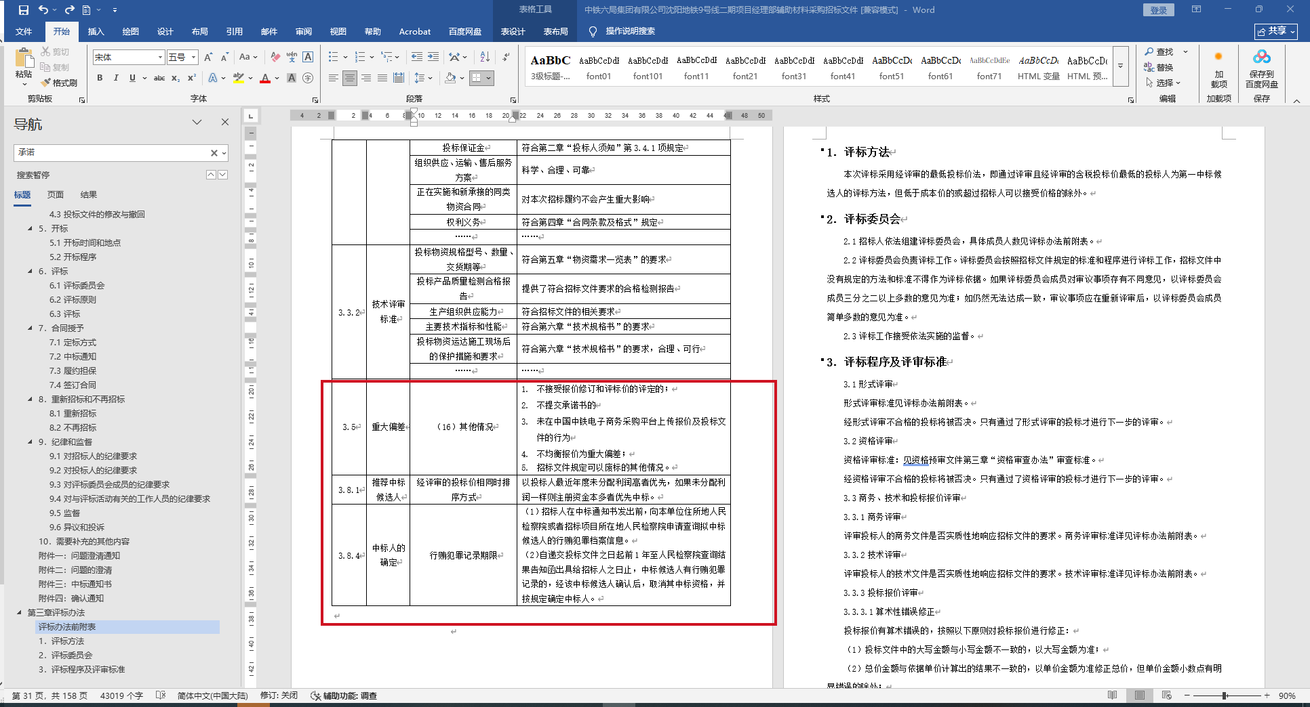Increase font size with grow font icon
1310x707 pixels.
click(208, 57)
